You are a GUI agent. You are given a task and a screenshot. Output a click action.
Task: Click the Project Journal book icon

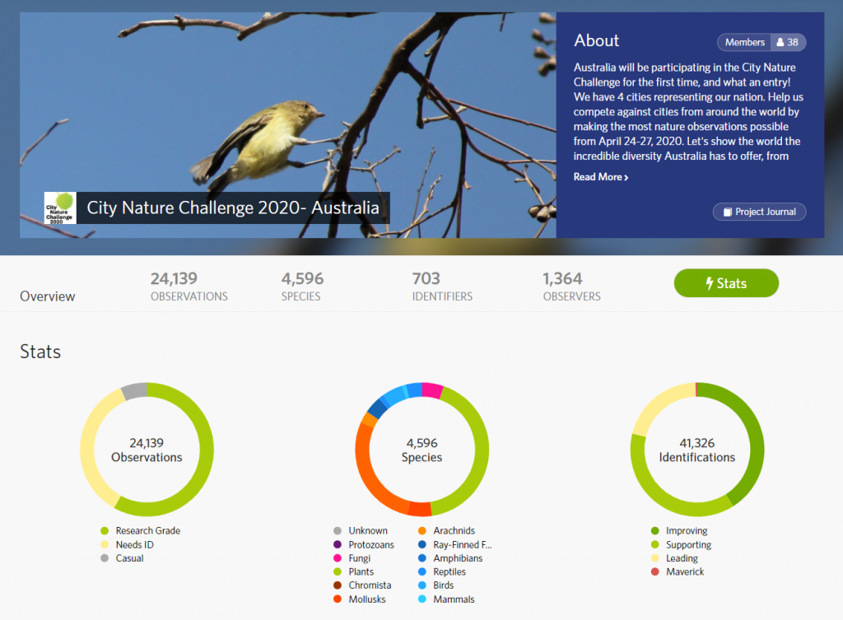pyautogui.click(x=727, y=212)
